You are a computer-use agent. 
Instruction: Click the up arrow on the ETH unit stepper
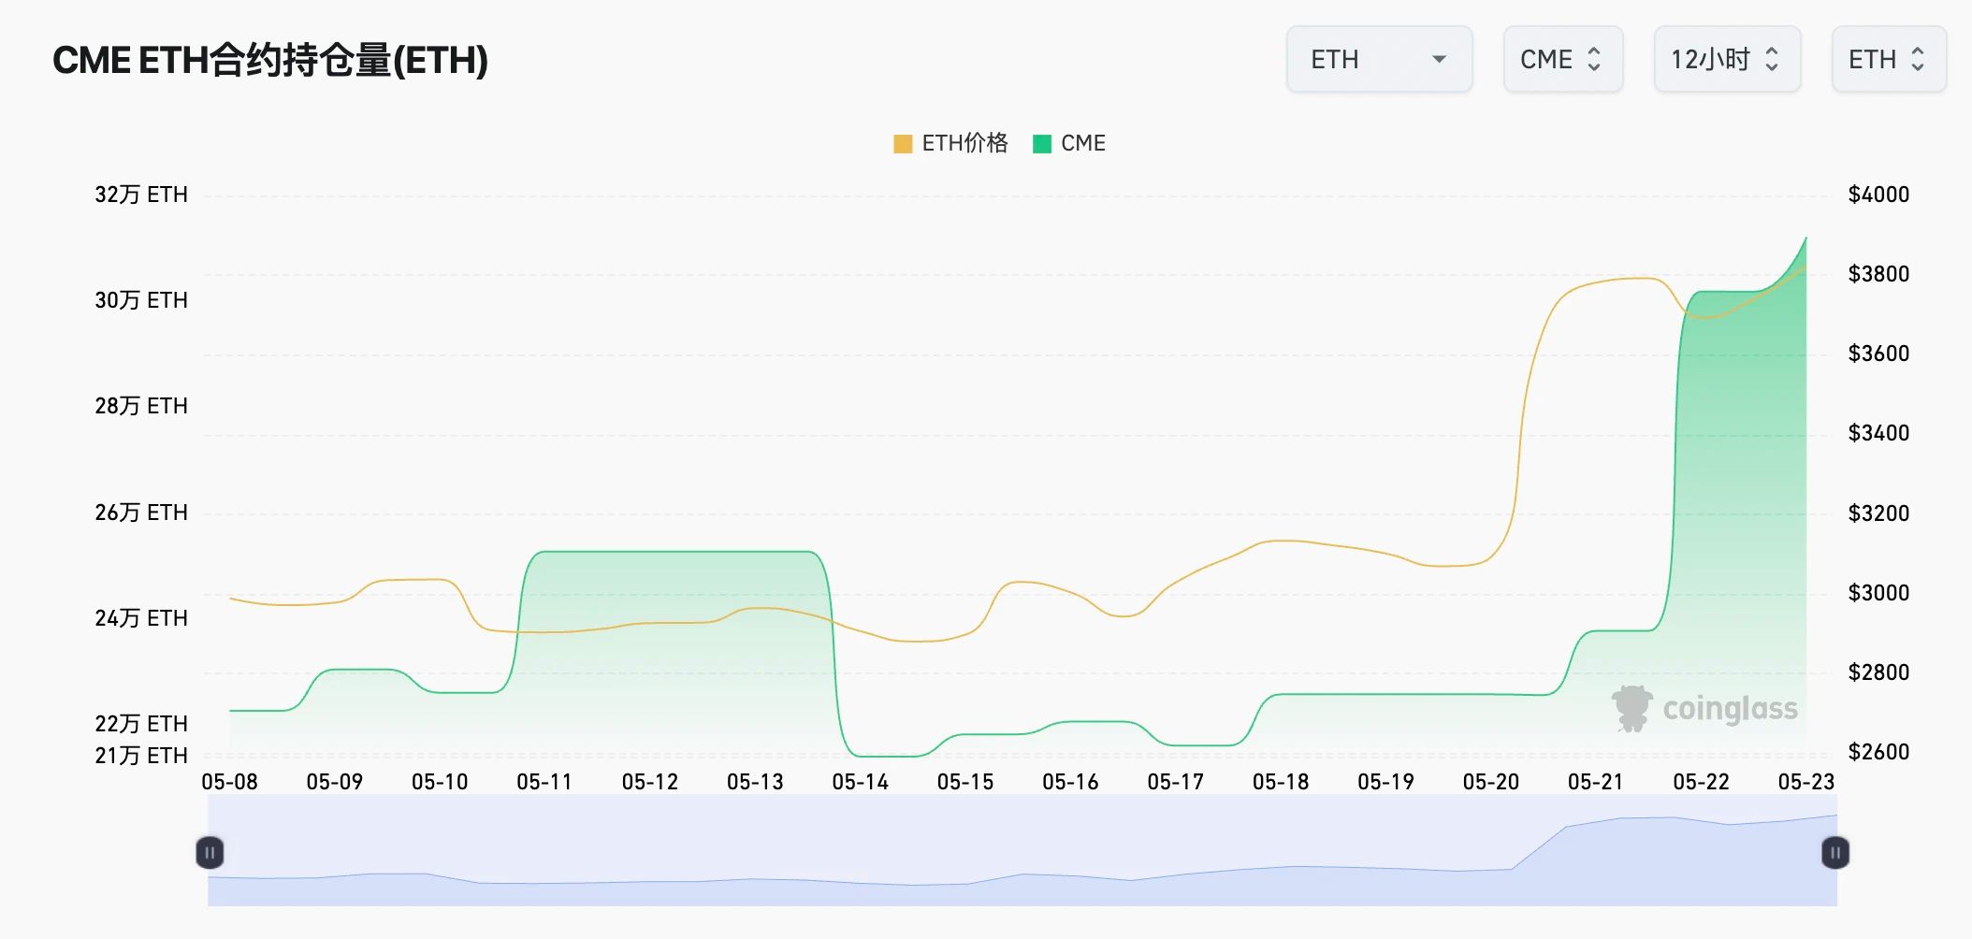(1916, 52)
